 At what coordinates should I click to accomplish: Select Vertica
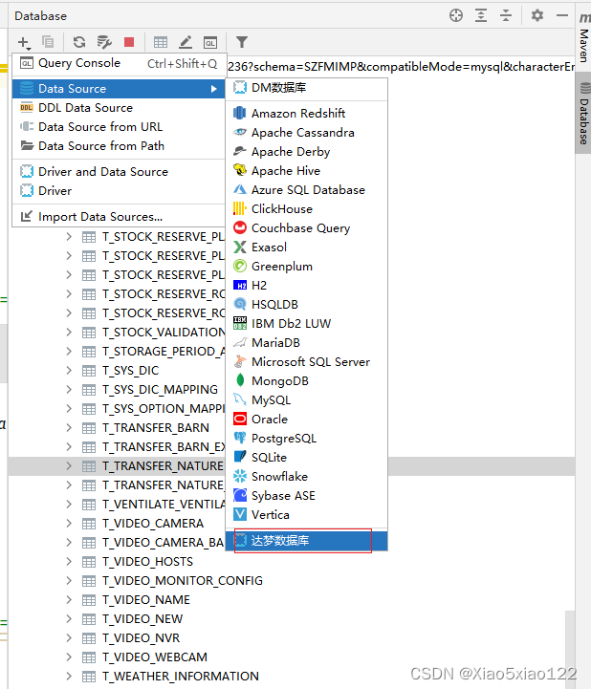point(306,515)
